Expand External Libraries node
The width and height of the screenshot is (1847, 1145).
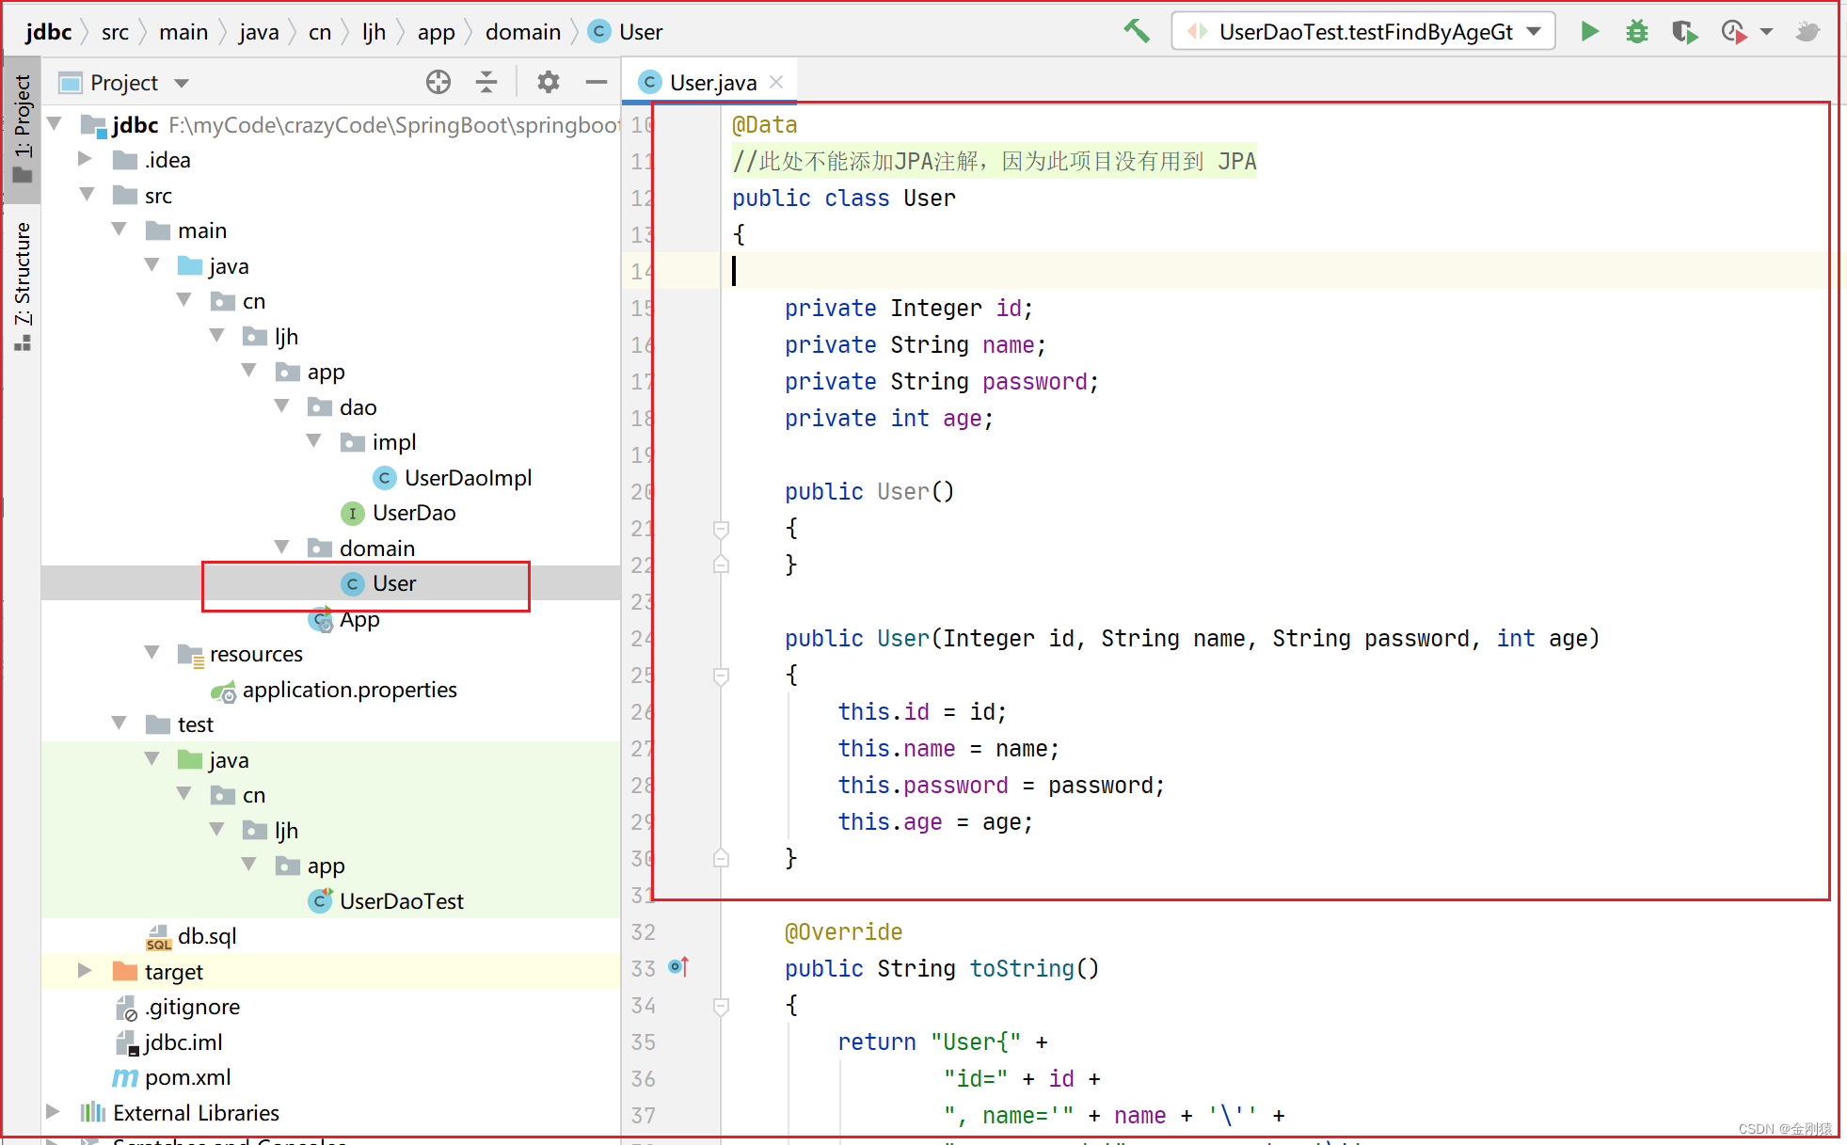(x=54, y=1112)
